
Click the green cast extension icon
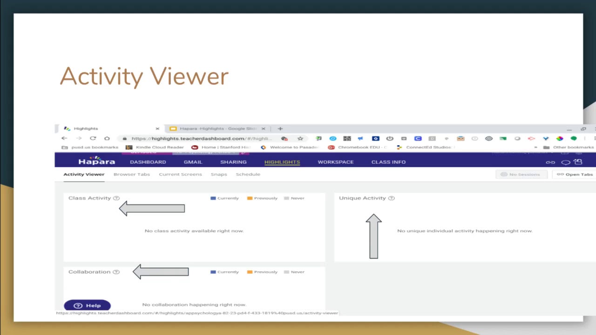[x=503, y=138]
